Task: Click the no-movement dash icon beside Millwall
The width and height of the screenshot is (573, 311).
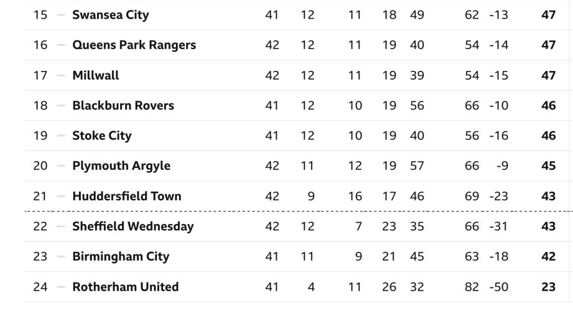Action: pos(60,75)
